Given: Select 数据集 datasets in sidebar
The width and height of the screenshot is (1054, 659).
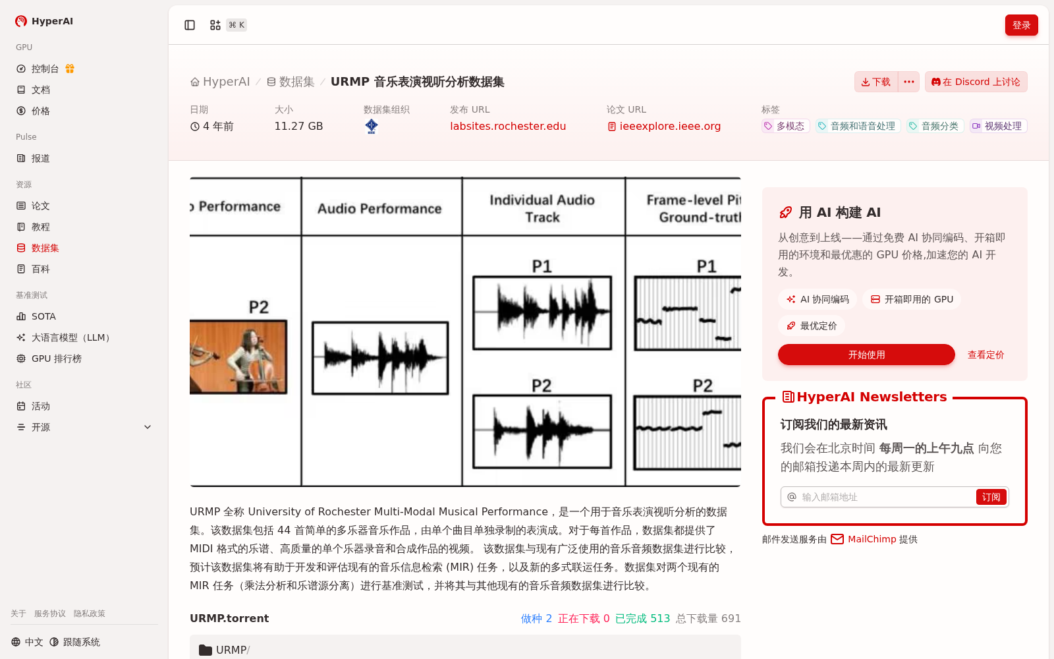Looking at the screenshot, I should click(45, 248).
